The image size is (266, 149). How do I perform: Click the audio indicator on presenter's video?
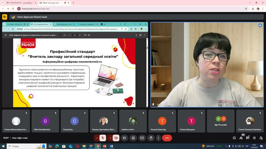point(260,25)
